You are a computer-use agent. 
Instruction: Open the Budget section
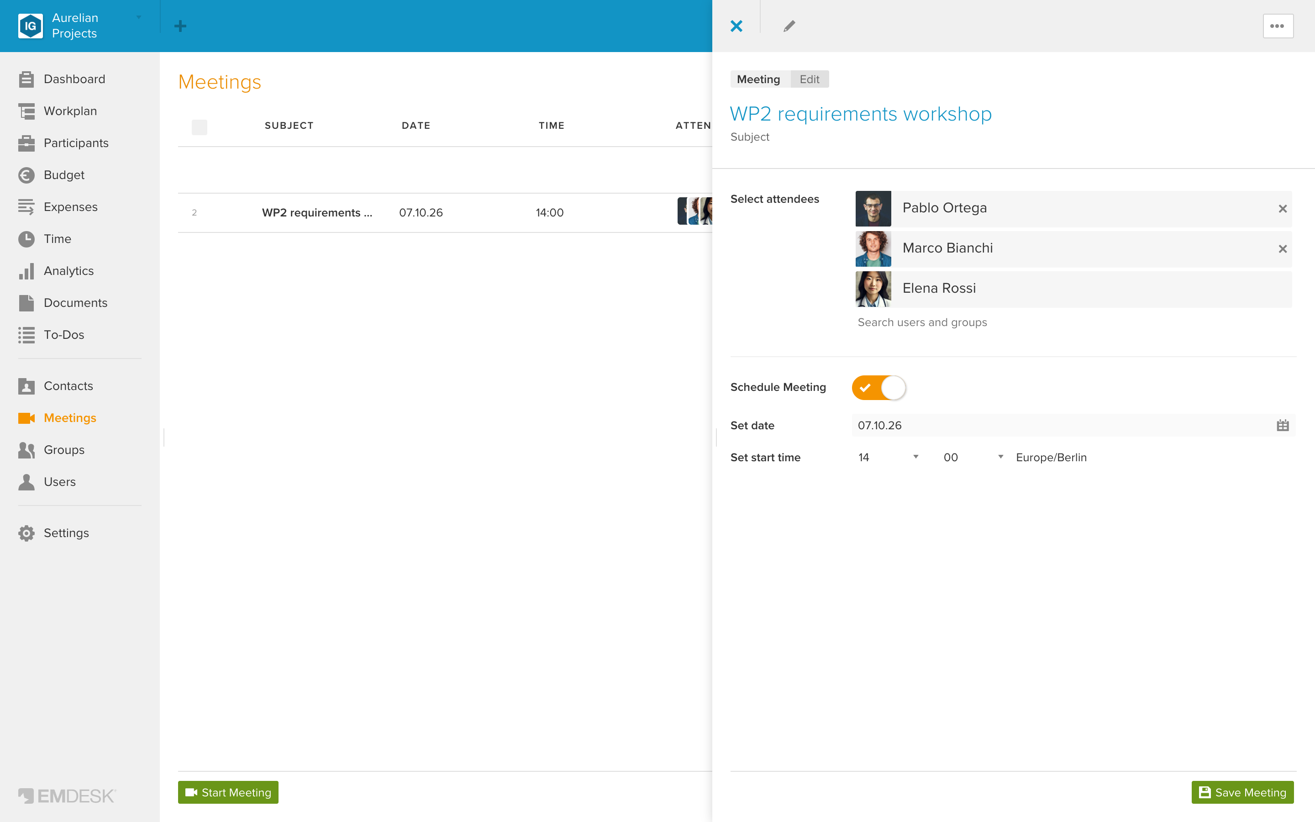tap(51, 175)
